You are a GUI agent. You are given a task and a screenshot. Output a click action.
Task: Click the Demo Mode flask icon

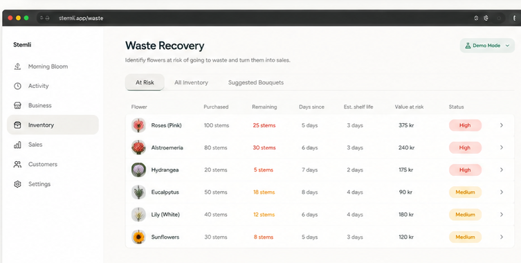click(468, 46)
